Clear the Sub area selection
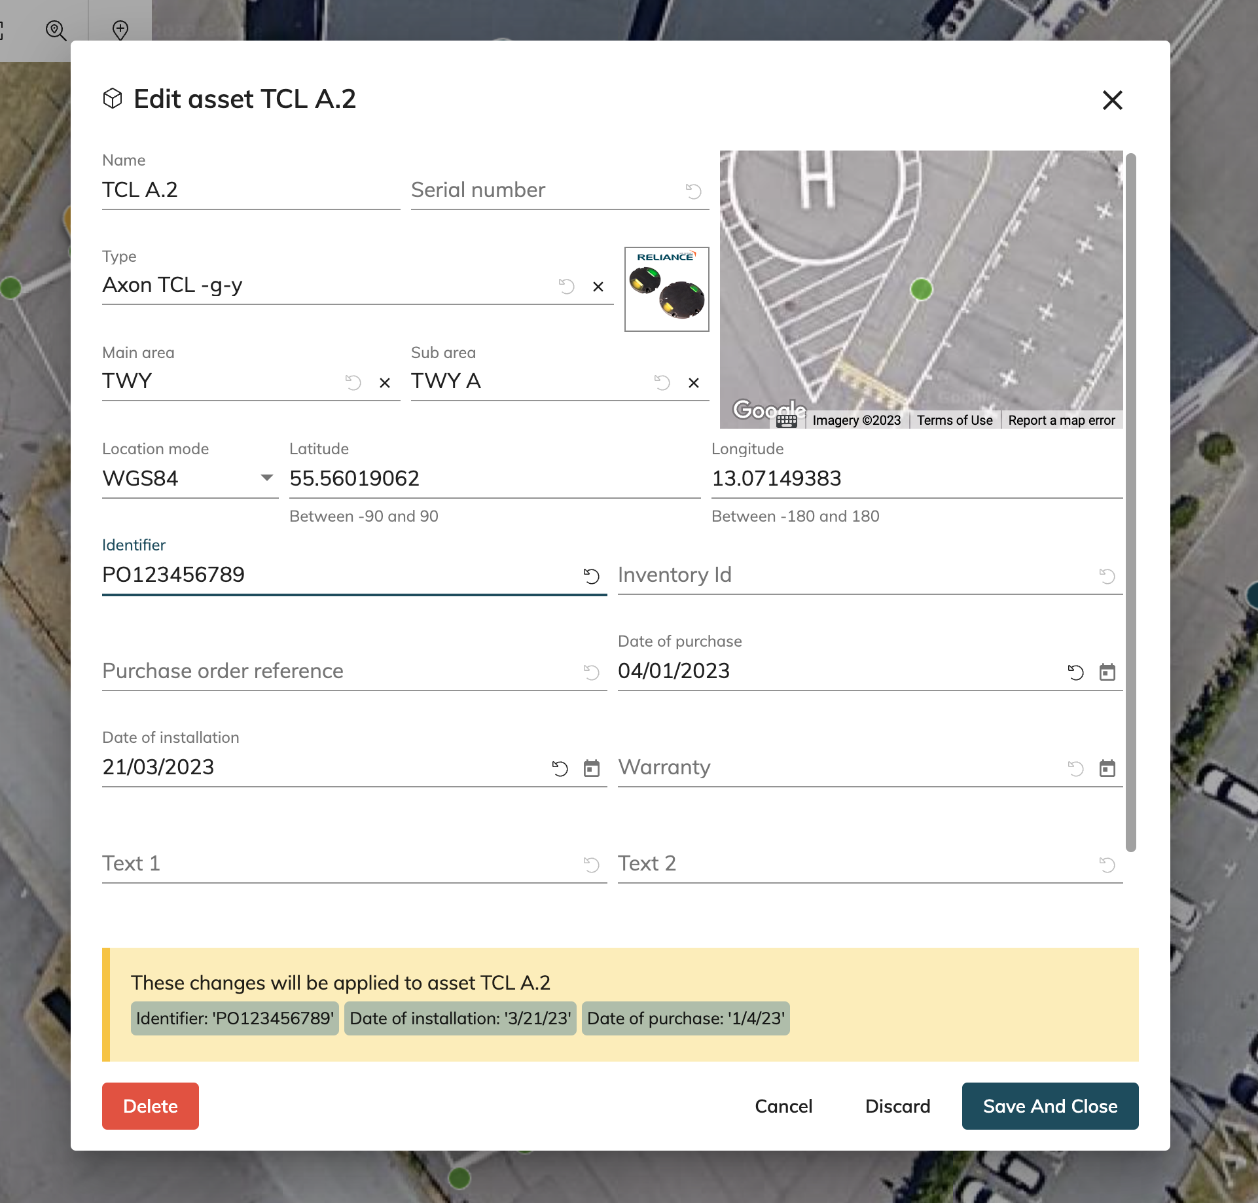The height and width of the screenshot is (1203, 1258). 694,383
